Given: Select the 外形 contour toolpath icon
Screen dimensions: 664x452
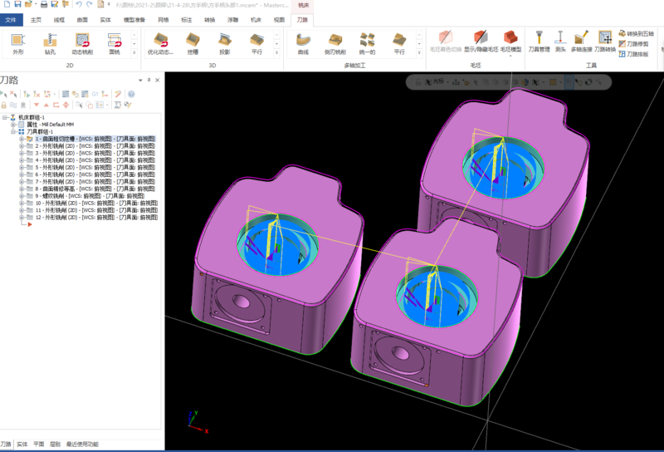Looking at the screenshot, I should pos(17,44).
